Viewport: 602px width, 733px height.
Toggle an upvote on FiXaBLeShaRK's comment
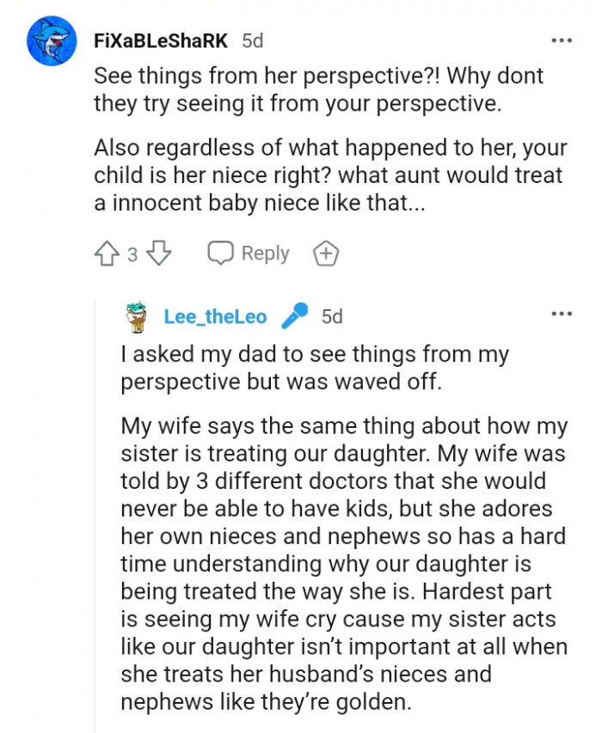click(x=107, y=253)
